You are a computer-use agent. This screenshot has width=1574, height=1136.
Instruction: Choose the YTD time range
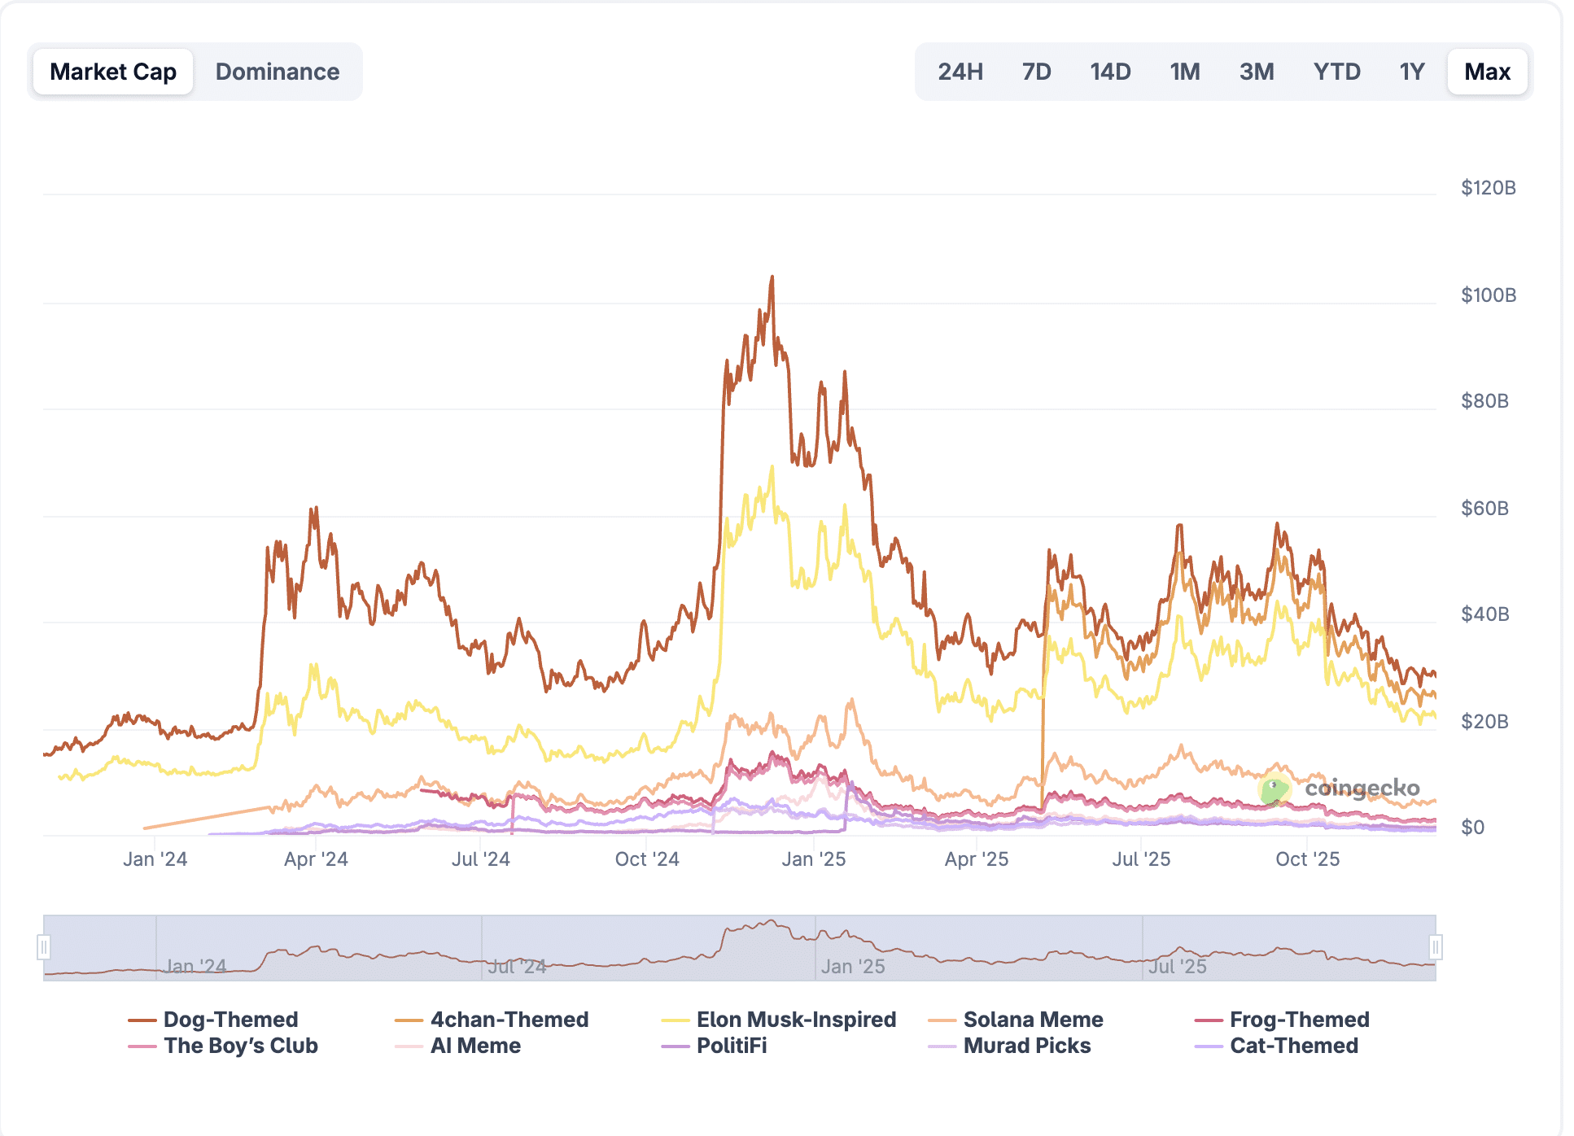[1335, 72]
